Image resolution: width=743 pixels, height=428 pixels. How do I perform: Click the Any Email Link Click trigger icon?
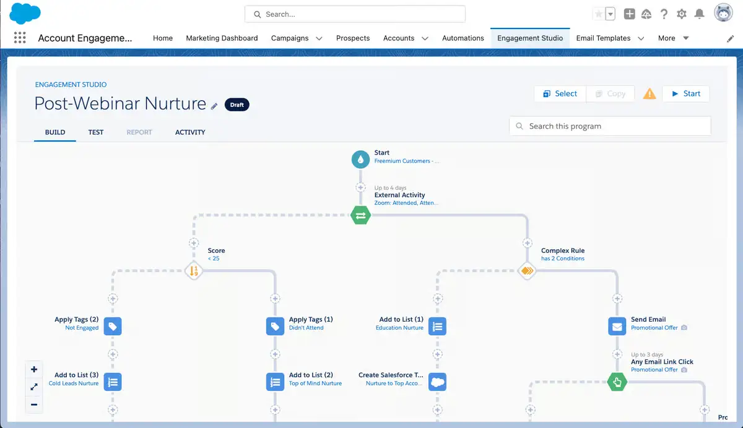[x=617, y=382]
